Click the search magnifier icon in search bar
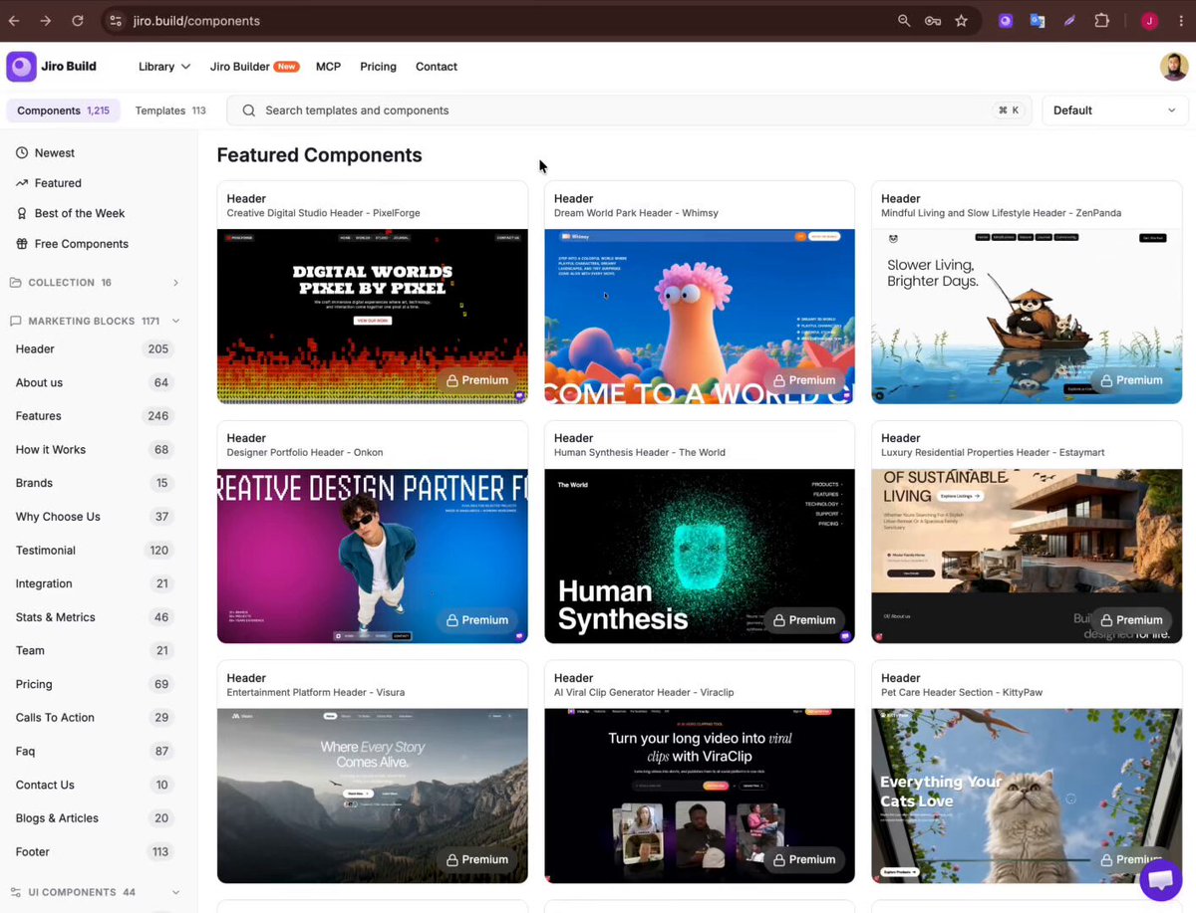Viewport: 1196px width, 913px height. [x=249, y=111]
